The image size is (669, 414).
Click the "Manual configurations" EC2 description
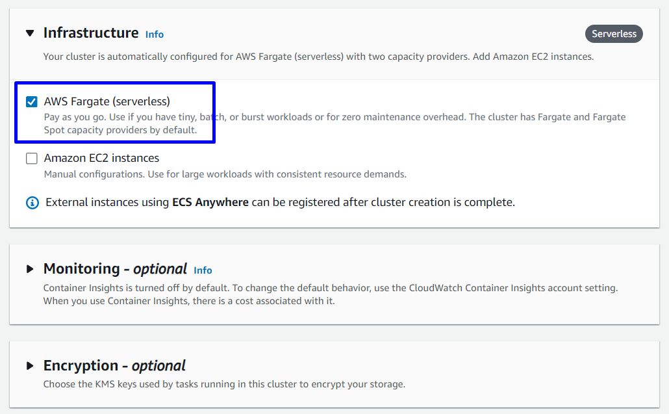pyautogui.click(x=225, y=174)
